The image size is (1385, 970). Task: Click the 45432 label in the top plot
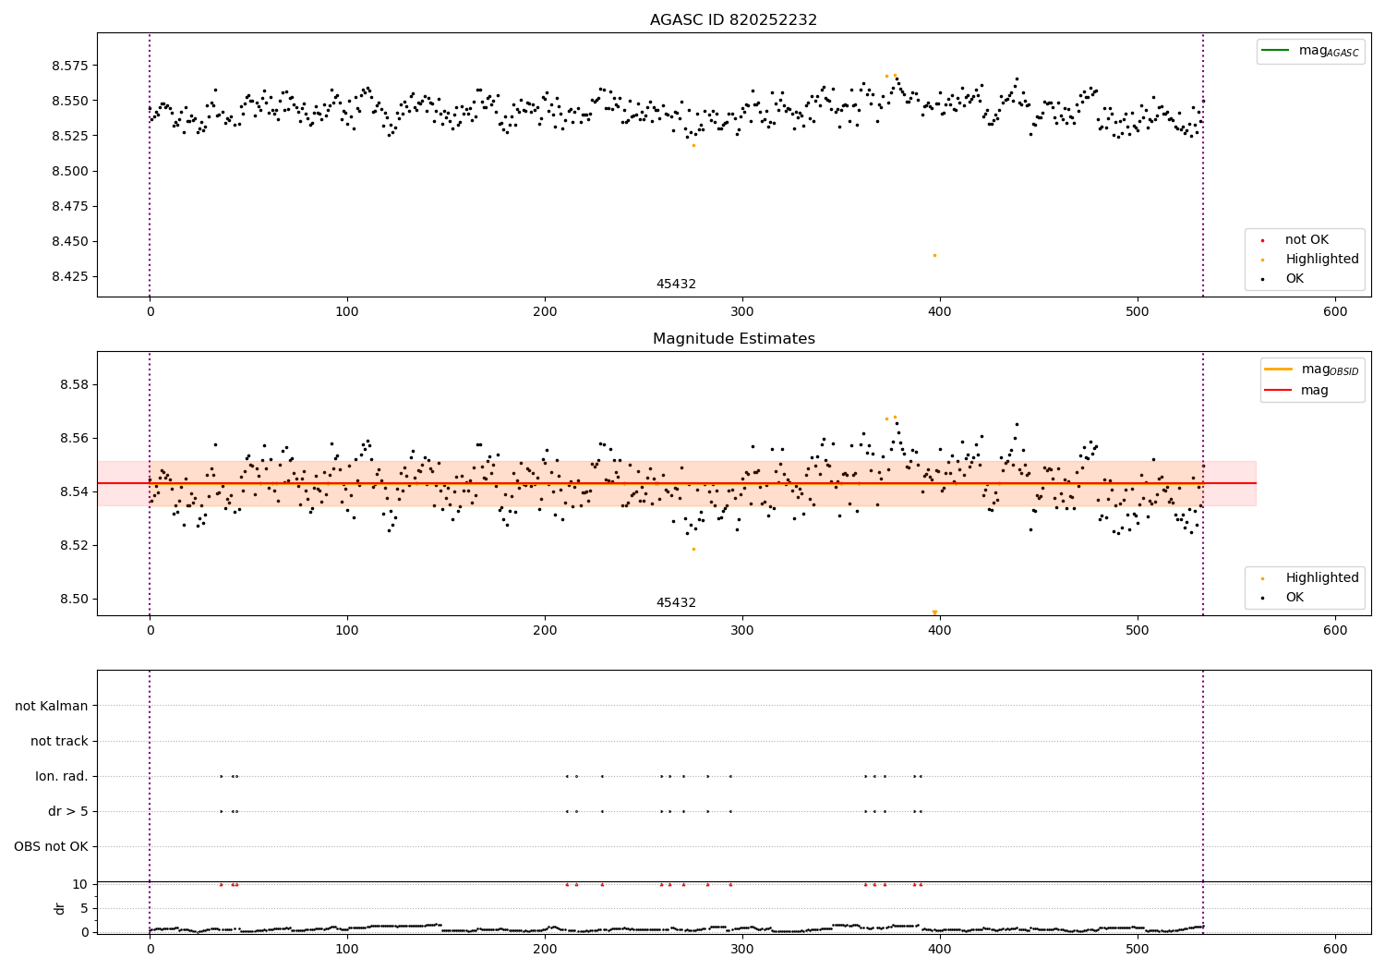coord(676,285)
